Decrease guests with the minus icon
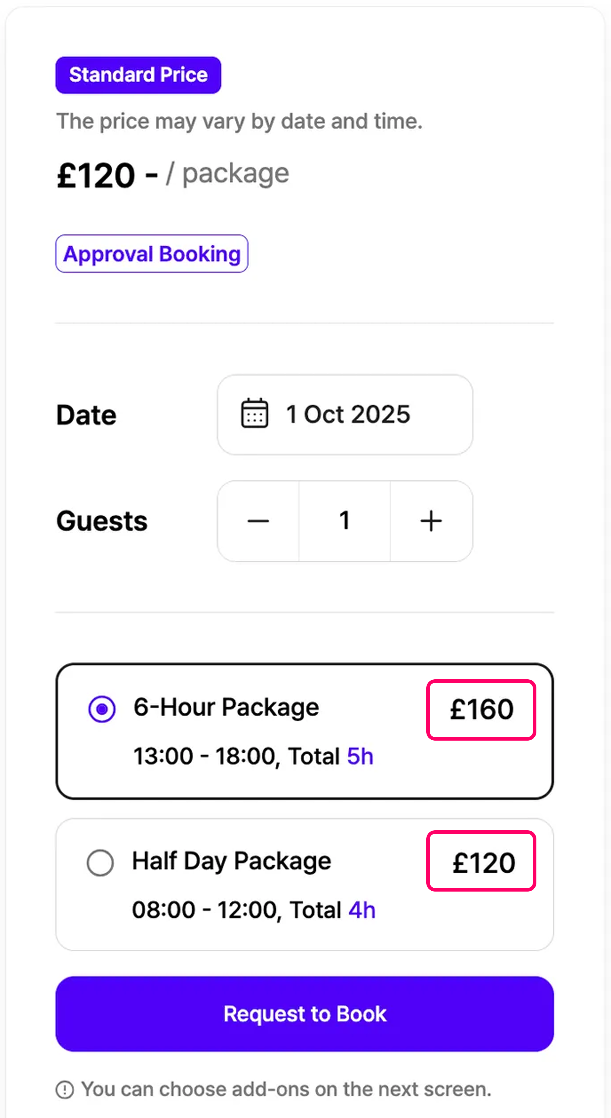The width and height of the screenshot is (611, 1118). [x=258, y=521]
